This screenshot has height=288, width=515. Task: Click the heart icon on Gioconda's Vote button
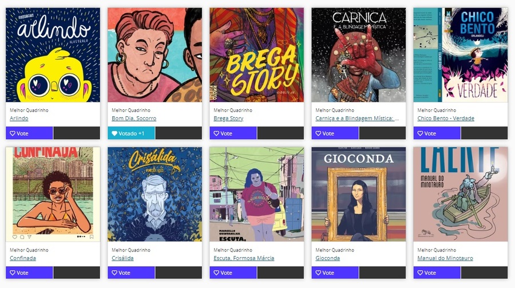318,273
